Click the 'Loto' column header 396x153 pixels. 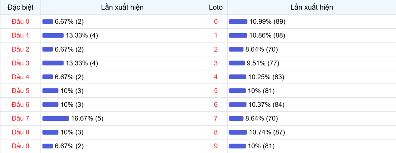coord(216,7)
